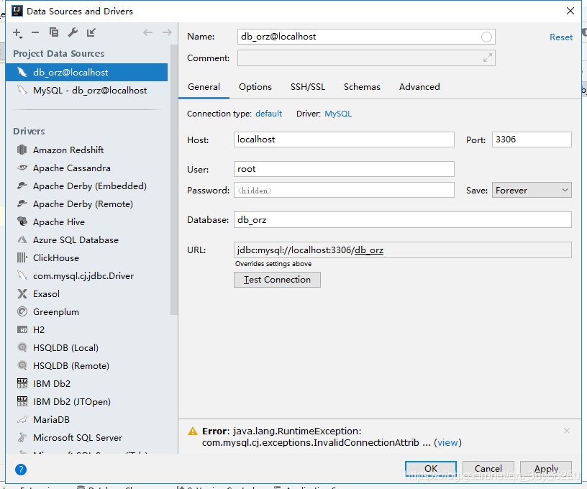Focus the User input field
587x489 pixels.
coord(344,169)
